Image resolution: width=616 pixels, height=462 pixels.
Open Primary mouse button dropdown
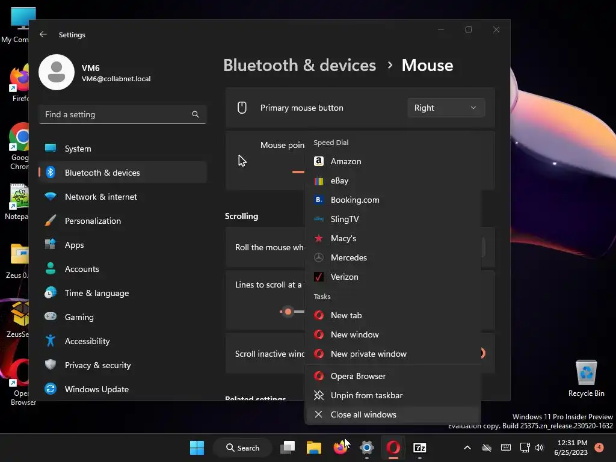click(x=446, y=108)
